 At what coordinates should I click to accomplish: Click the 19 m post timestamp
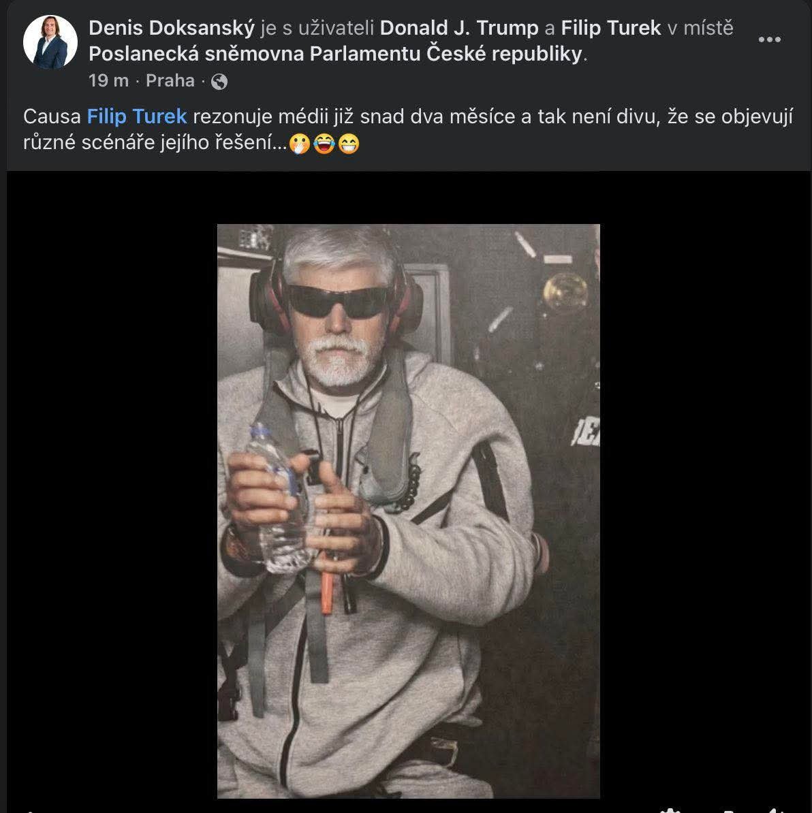[x=108, y=81]
